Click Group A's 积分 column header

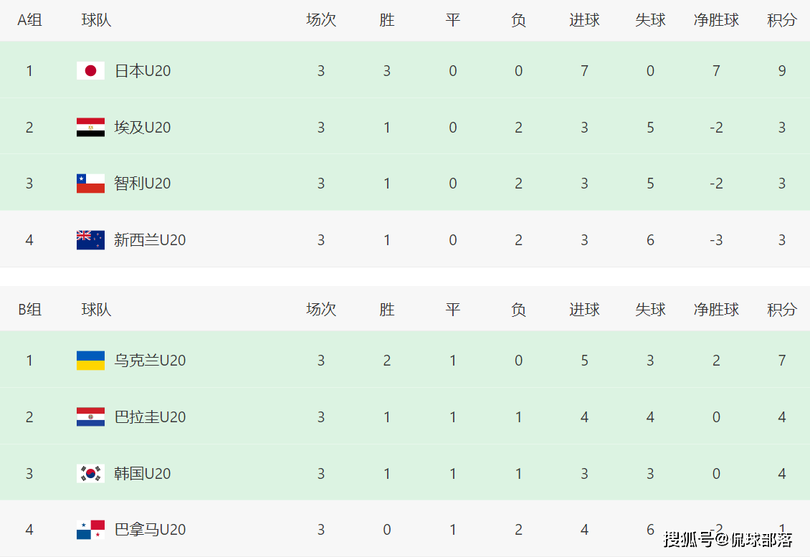[781, 20]
